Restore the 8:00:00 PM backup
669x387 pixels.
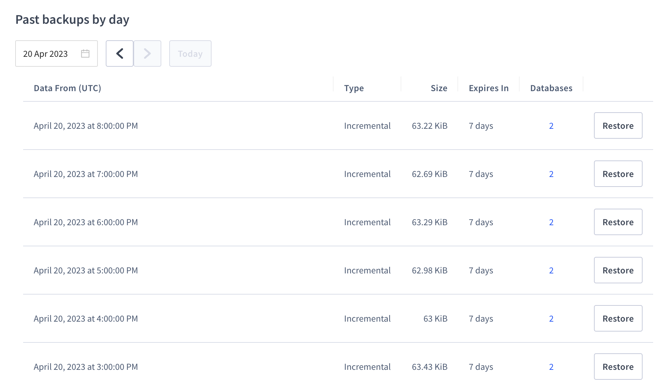(x=618, y=125)
